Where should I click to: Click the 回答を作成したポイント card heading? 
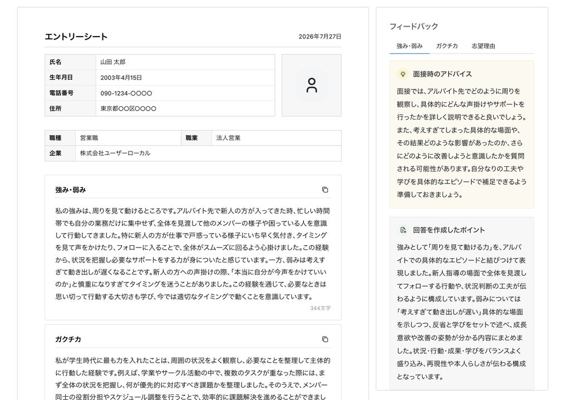coord(449,230)
